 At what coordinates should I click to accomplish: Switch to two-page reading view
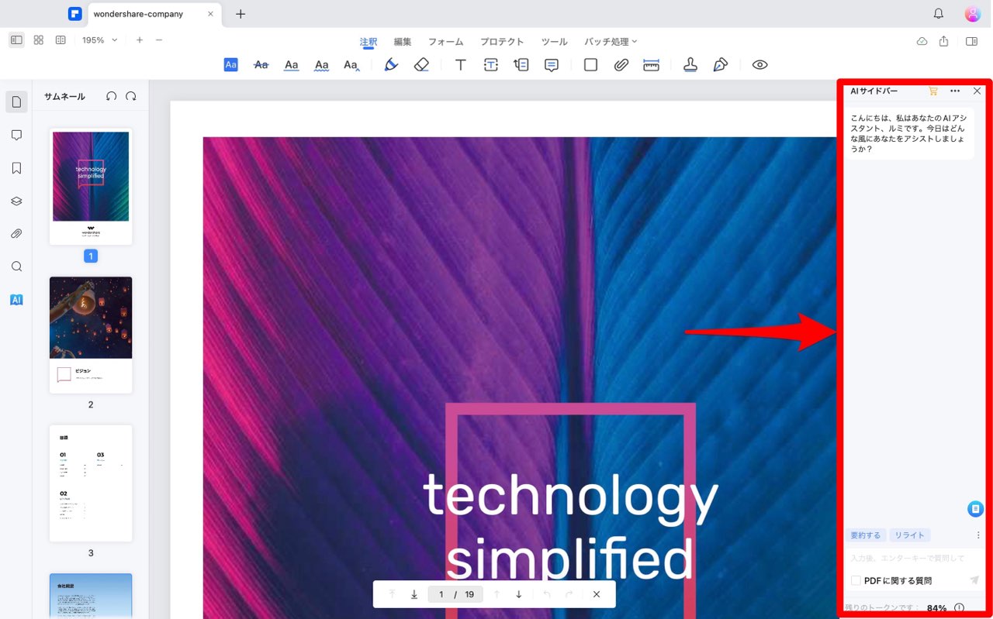click(x=61, y=40)
